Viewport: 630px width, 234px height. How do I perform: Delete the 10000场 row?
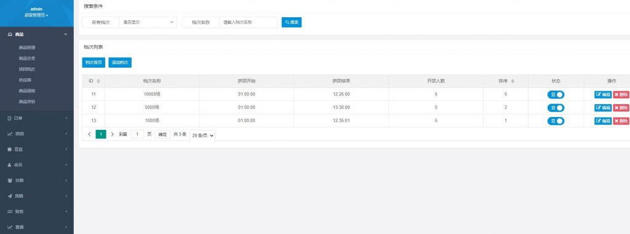point(621,95)
